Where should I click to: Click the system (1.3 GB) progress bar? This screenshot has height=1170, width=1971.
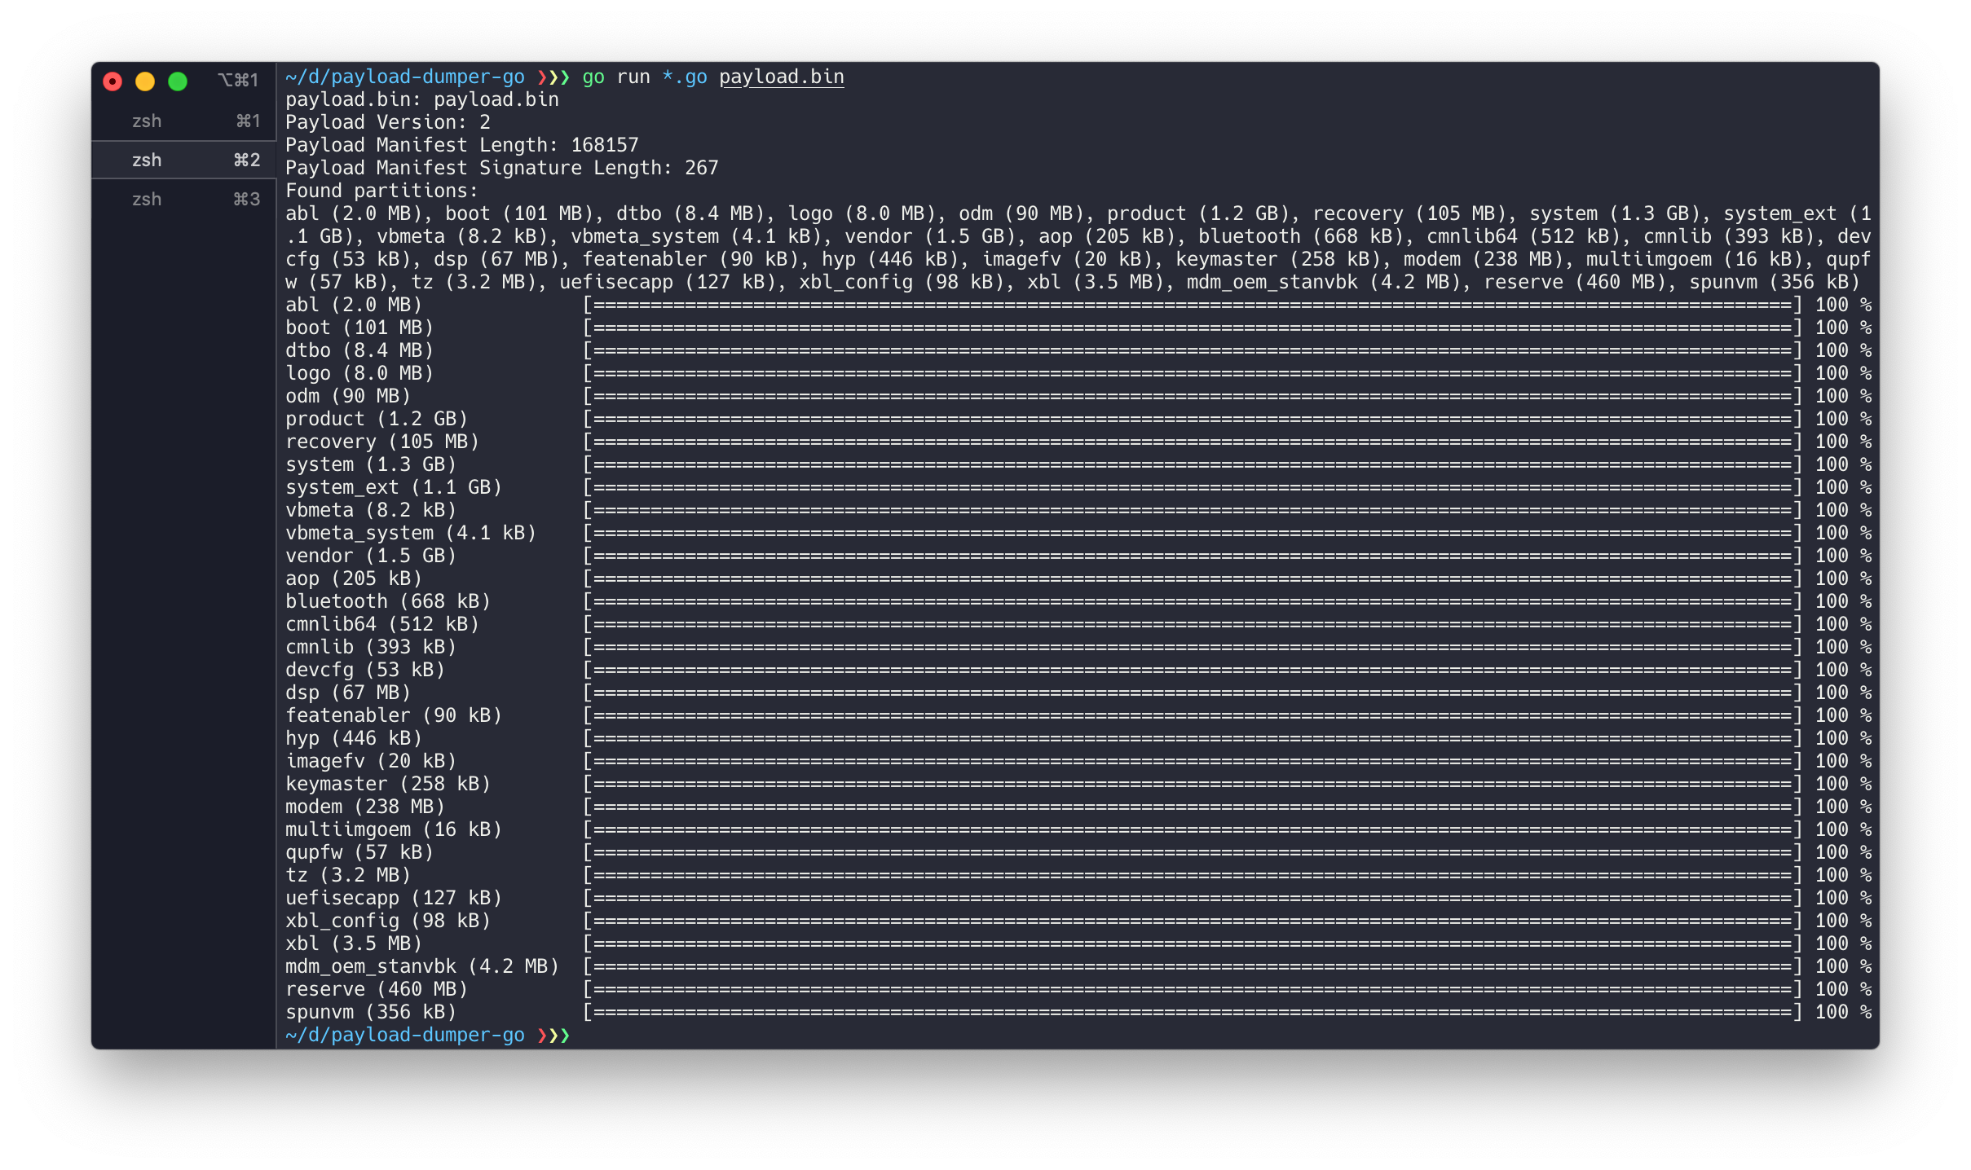[x=1192, y=464]
